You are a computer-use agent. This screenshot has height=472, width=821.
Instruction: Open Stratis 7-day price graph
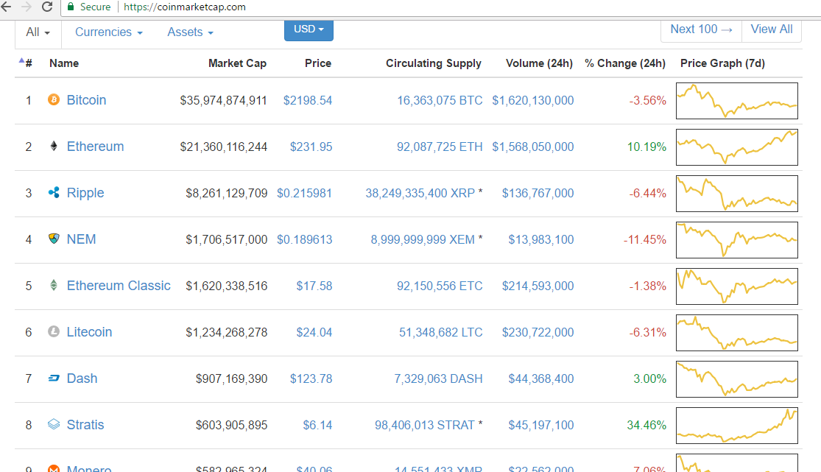pyautogui.click(x=736, y=425)
